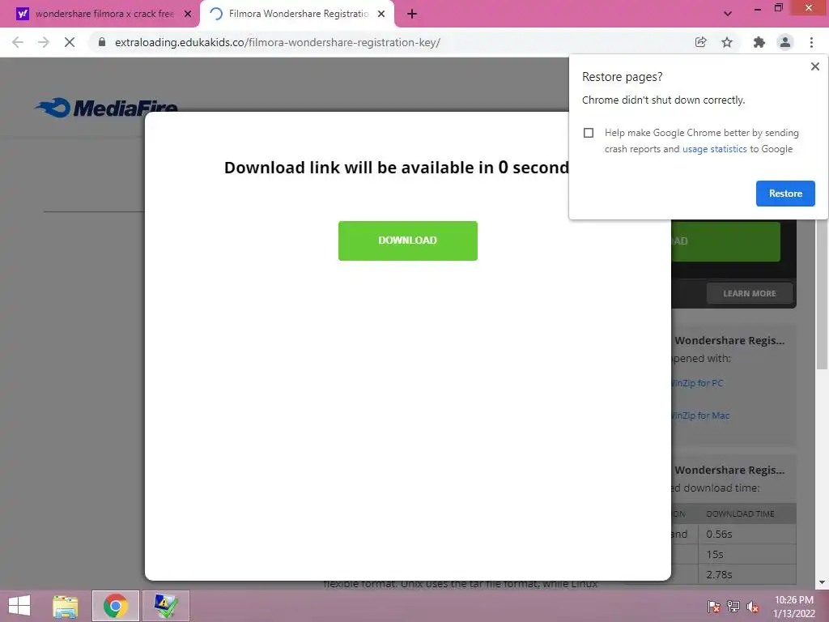Viewport: 829px width, 622px height.
Task: Share this page icon
Action: pos(700,42)
